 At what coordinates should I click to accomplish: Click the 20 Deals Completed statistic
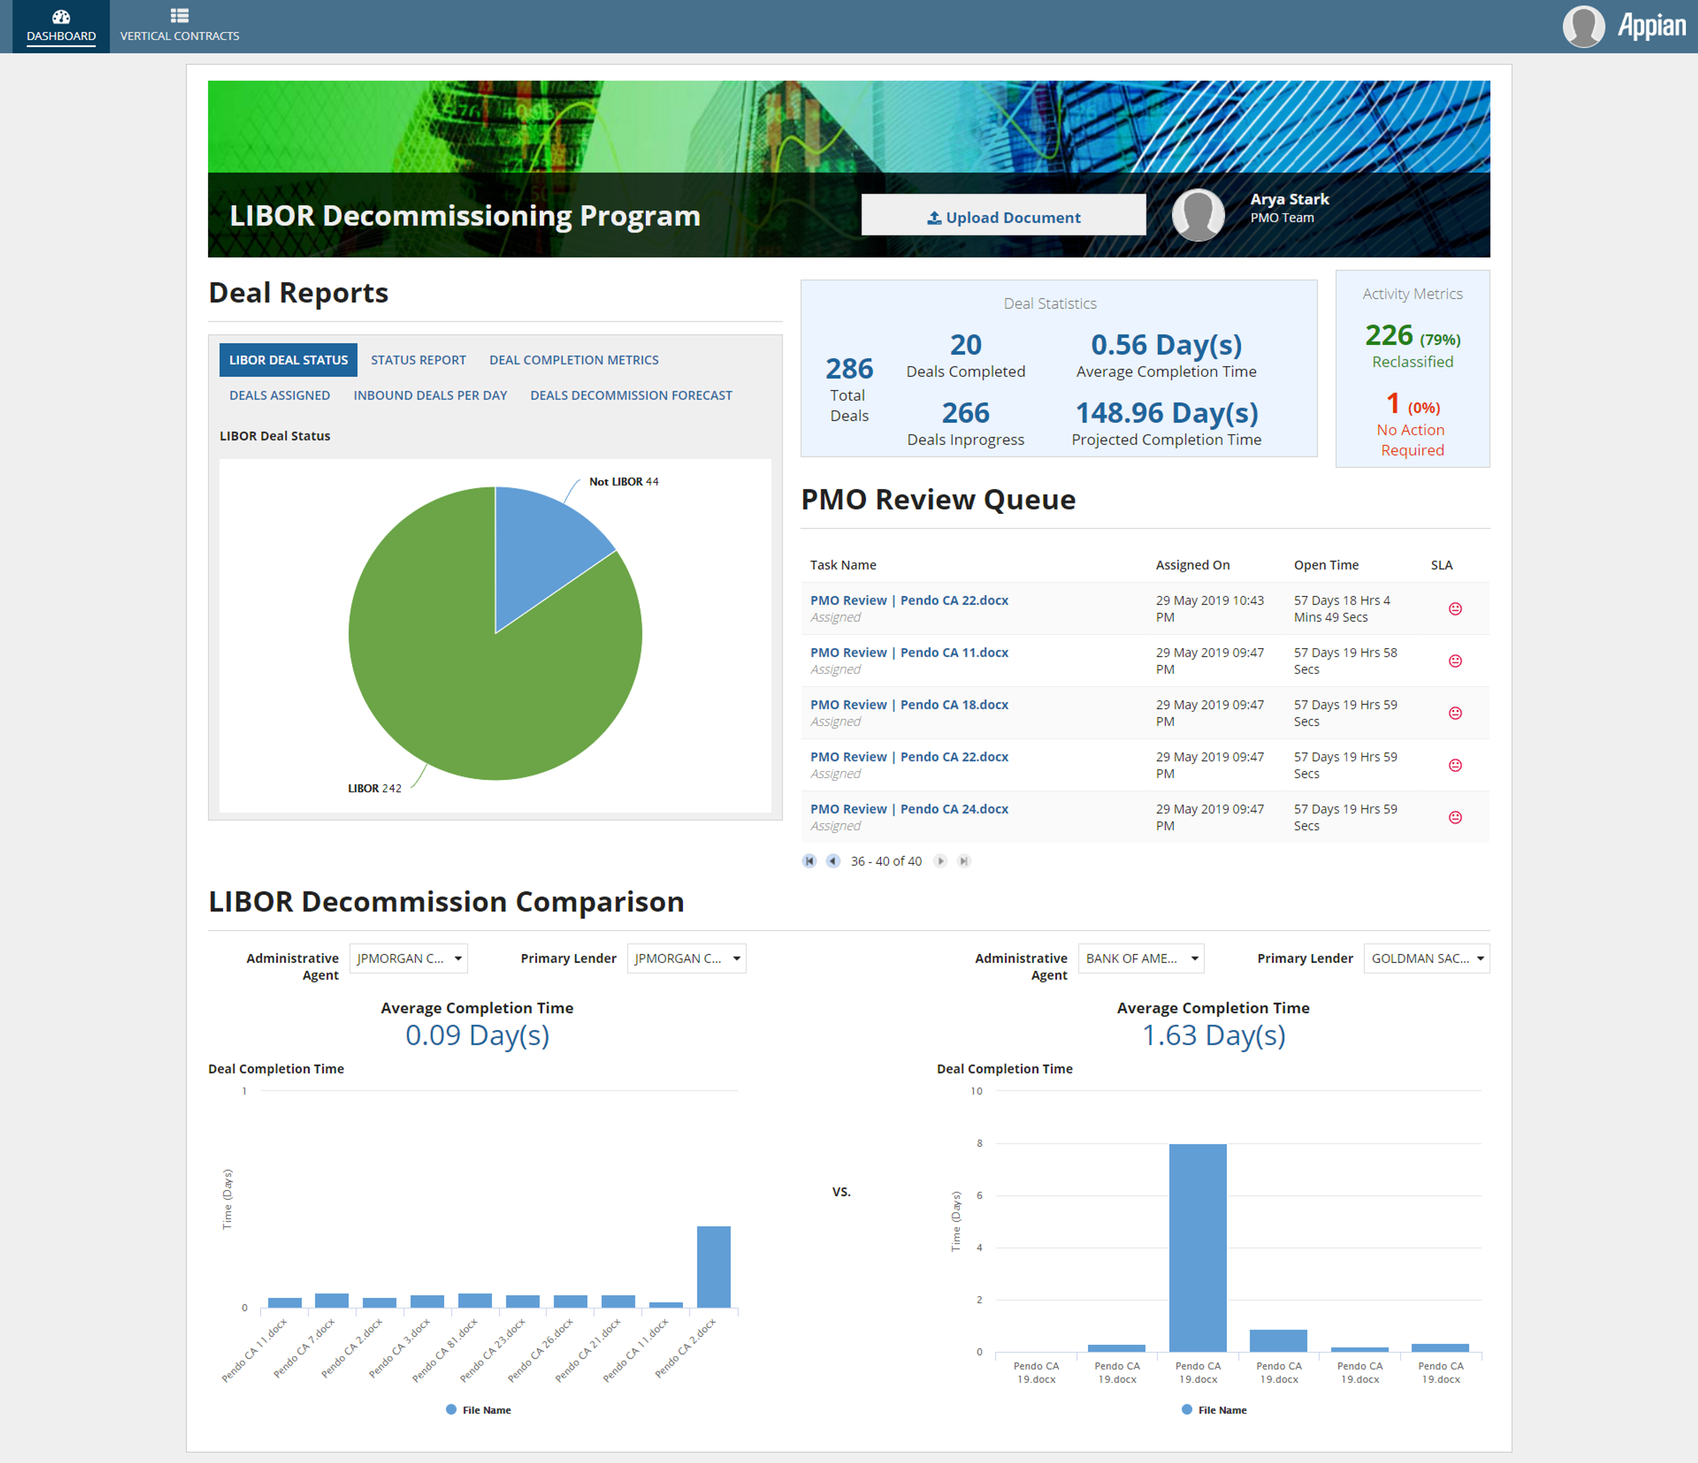click(x=965, y=355)
